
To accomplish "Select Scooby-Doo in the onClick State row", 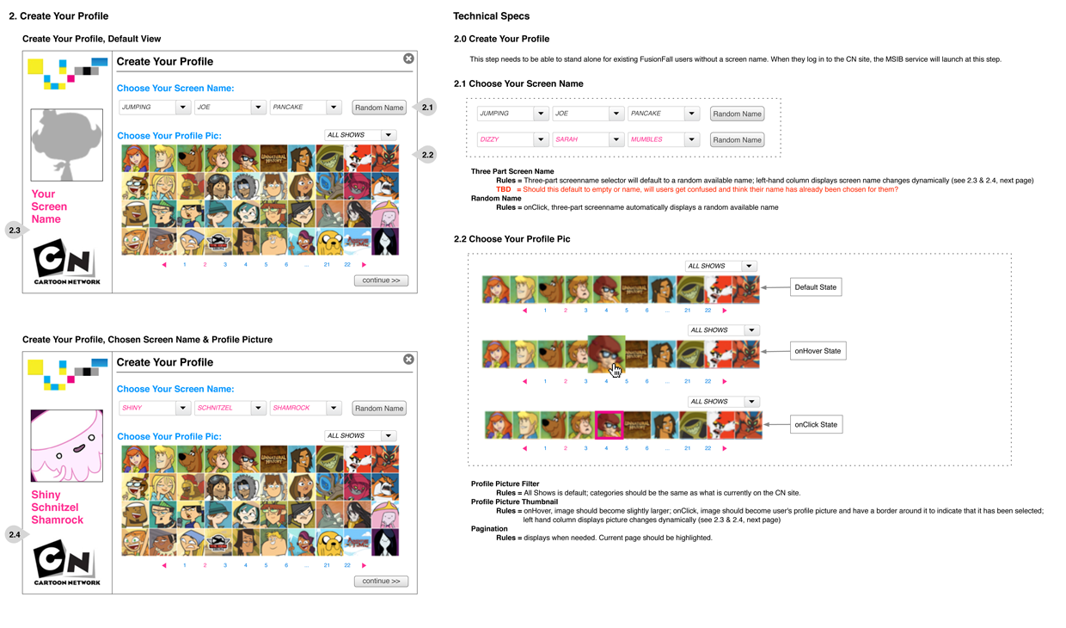I will [554, 425].
